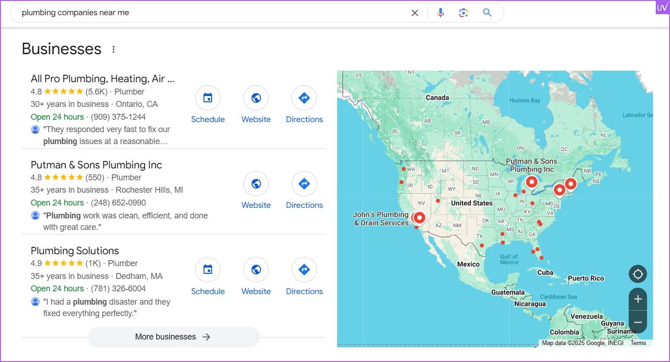Click "Canada" label on map
This screenshot has height=362, width=670.
[437, 97]
